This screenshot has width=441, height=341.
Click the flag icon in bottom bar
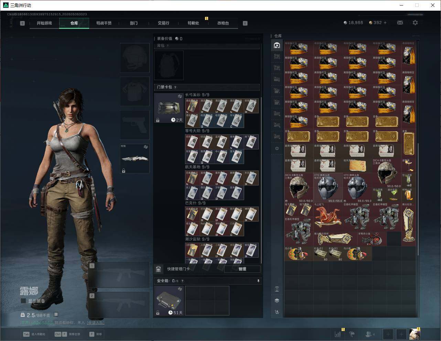pyautogui.click(x=352, y=334)
